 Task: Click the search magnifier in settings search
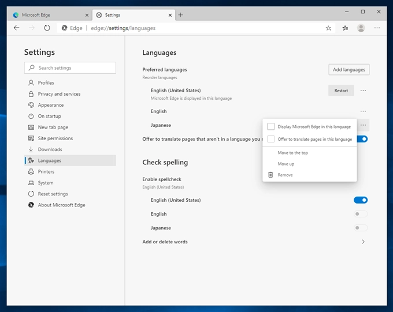[x=32, y=67]
